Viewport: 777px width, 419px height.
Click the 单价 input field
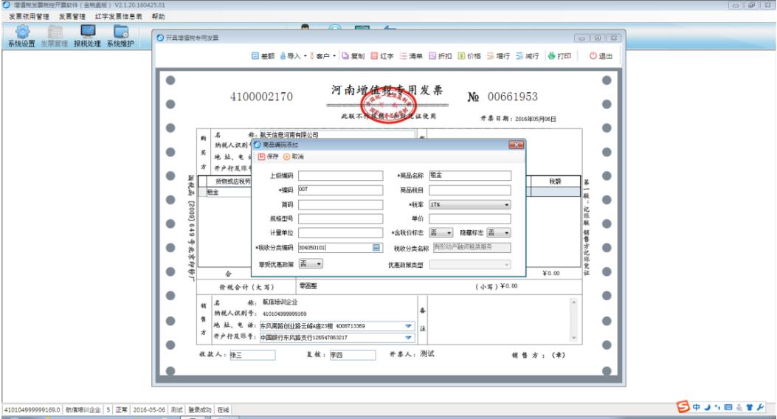[470, 219]
